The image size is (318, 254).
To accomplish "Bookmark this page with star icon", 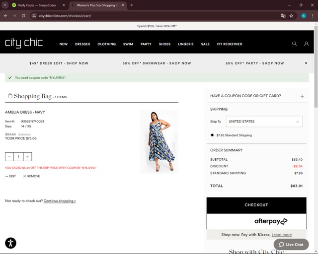I will (291, 16).
